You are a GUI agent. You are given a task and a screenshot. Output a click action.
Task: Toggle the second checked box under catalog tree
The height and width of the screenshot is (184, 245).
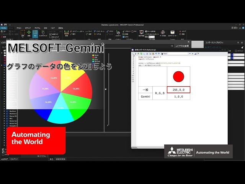3,152
